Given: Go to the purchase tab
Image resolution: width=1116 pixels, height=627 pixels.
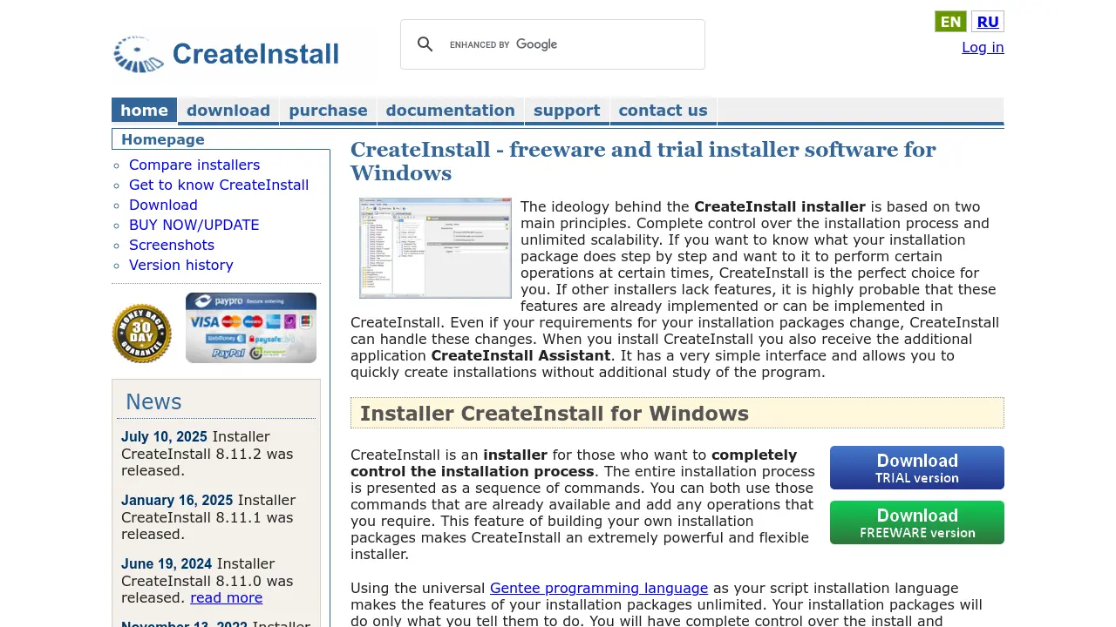Looking at the screenshot, I should point(328,111).
